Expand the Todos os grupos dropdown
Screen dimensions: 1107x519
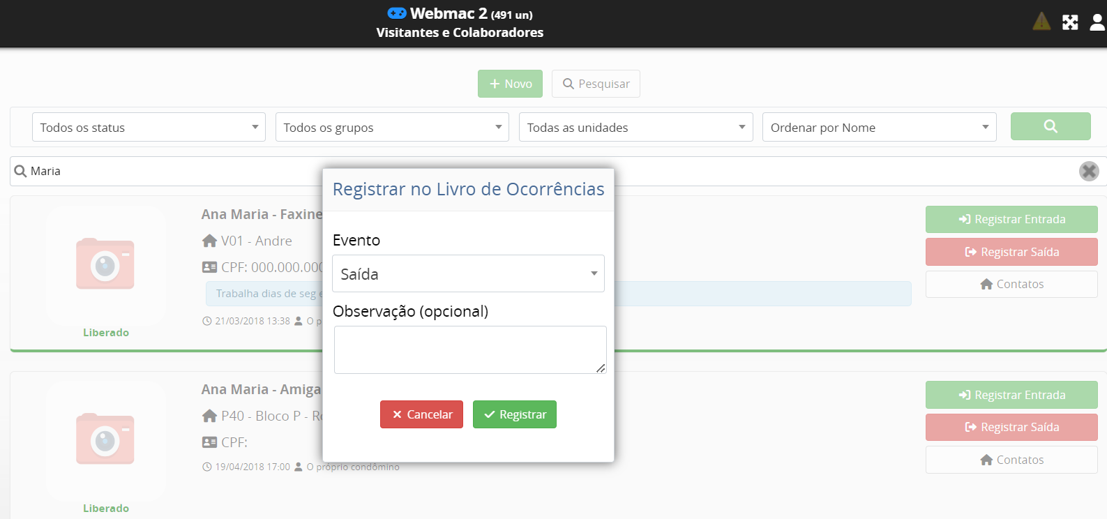[x=392, y=128]
